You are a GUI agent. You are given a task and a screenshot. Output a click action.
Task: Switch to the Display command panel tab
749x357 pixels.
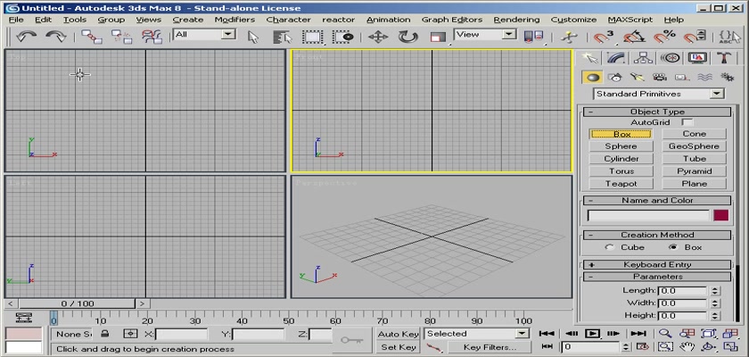click(697, 58)
